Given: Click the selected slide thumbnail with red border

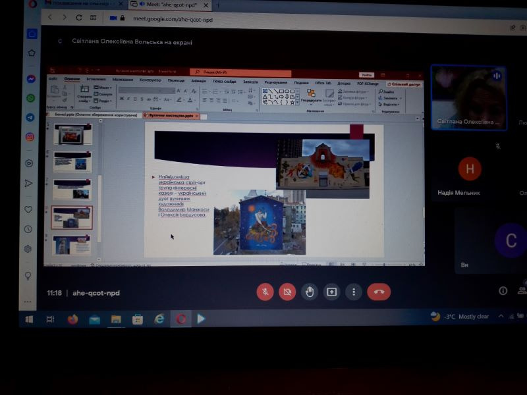Looking at the screenshot, I should 72,218.
